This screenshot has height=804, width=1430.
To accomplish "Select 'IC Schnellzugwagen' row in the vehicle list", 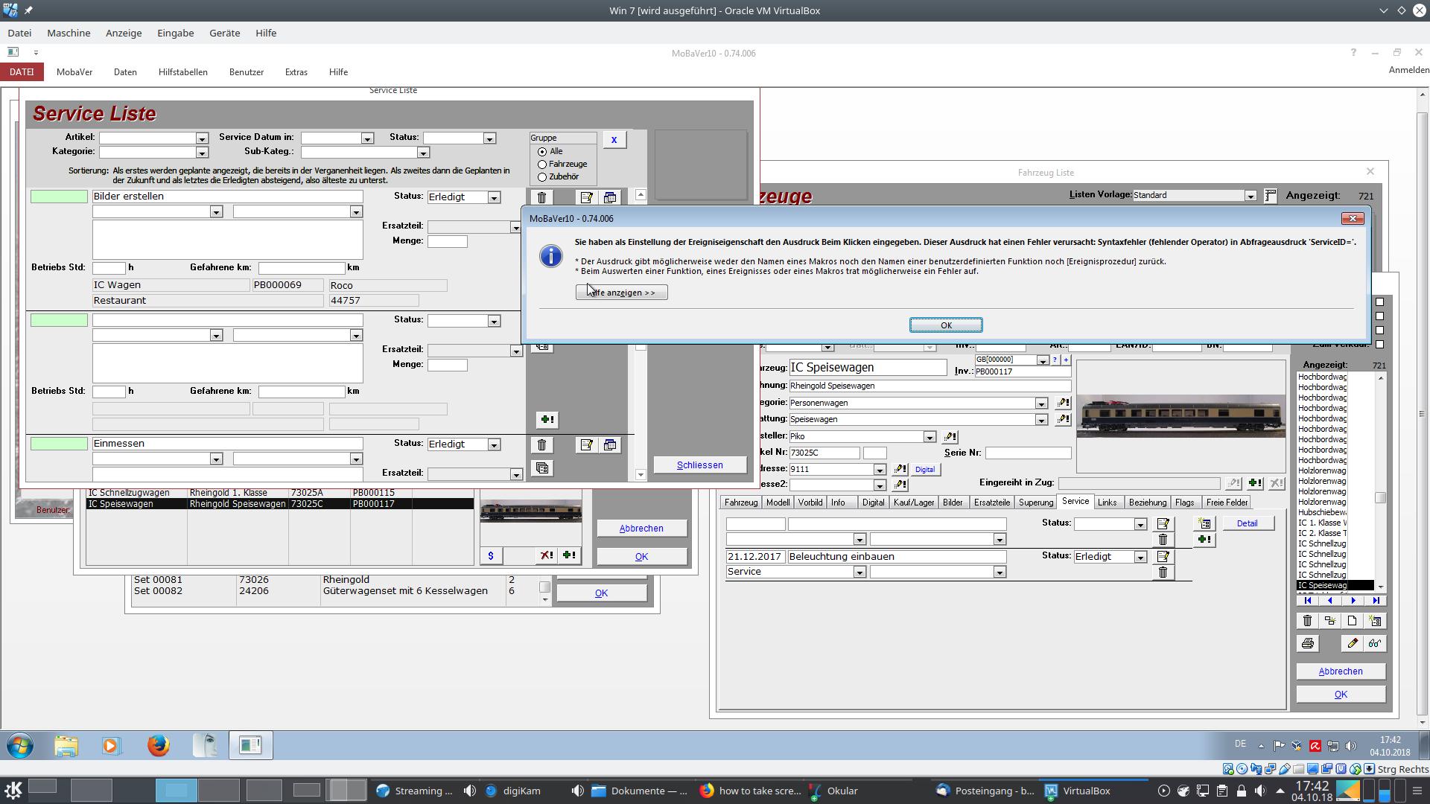I will click(279, 493).
